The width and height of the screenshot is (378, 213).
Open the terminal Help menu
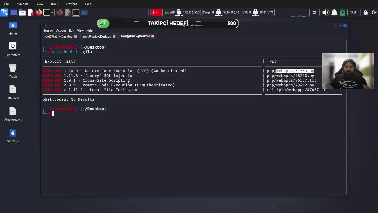click(89, 30)
